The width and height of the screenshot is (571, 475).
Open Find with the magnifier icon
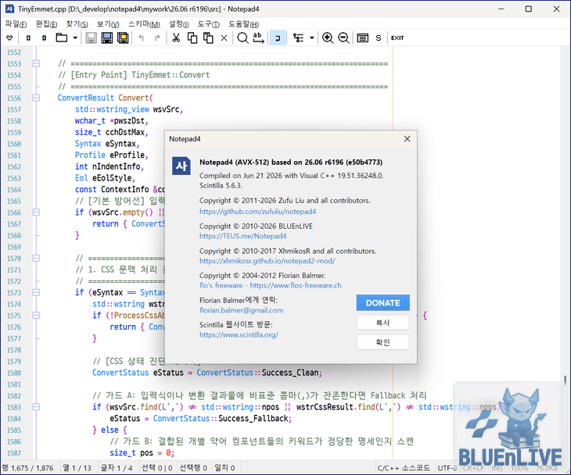[242, 37]
